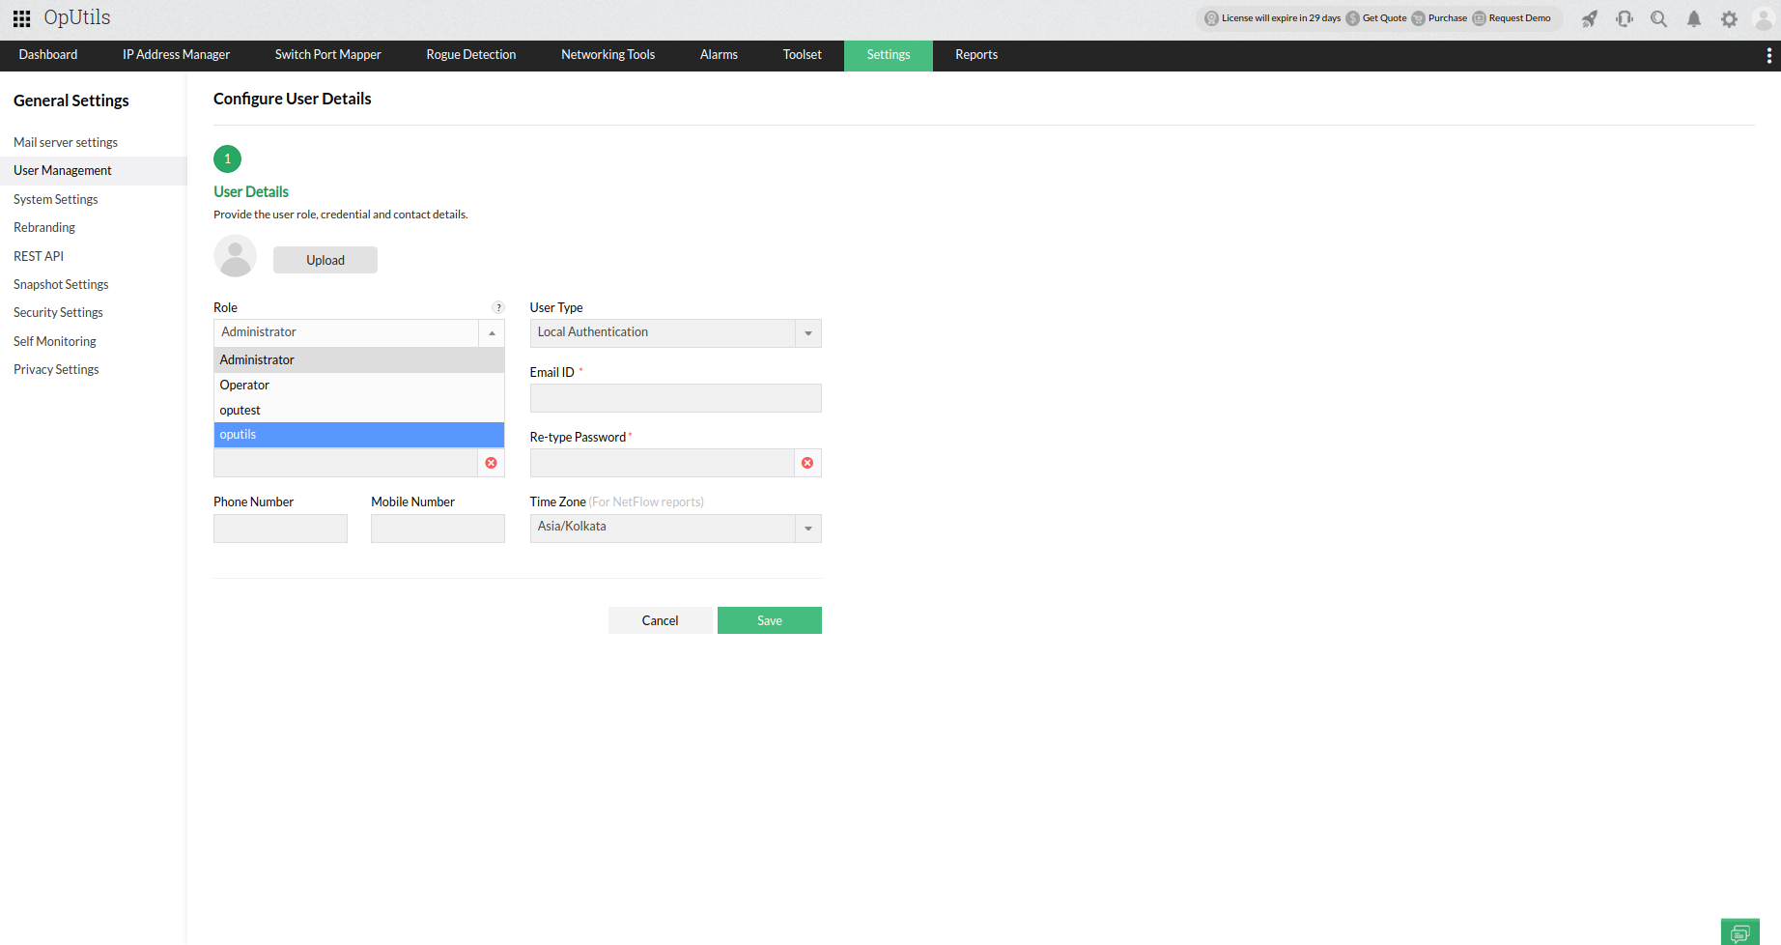Screen dimensions: 1781x945
Task: Open the Reports tab
Action: [976, 55]
